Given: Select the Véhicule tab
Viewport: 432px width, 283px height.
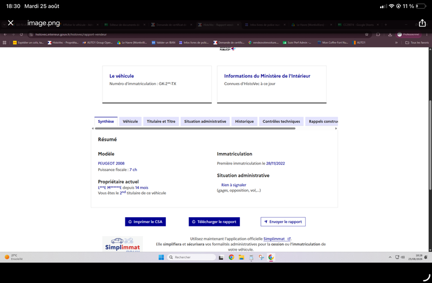Looking at the screenshot, I should [130, 121].
